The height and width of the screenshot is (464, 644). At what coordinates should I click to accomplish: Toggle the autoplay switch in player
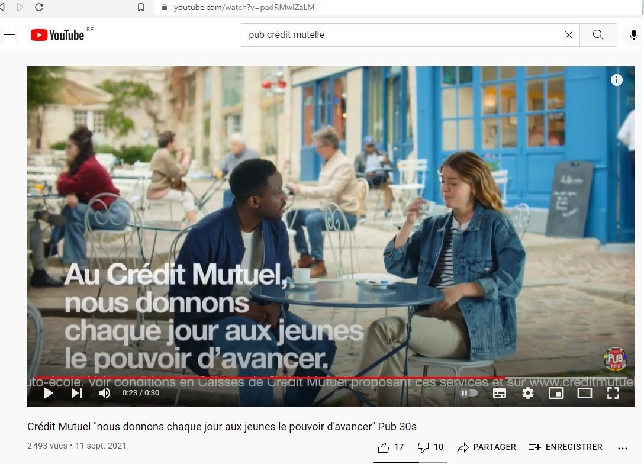(x=469, y=393)
